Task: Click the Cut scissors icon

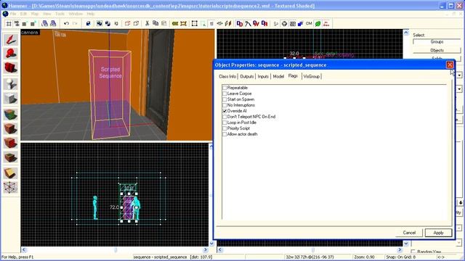Action: [147, 23]
